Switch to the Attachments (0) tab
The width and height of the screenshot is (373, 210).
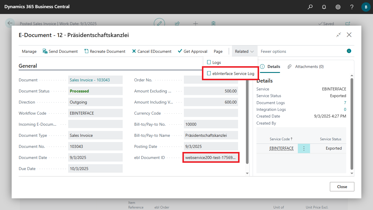(305, 66)
